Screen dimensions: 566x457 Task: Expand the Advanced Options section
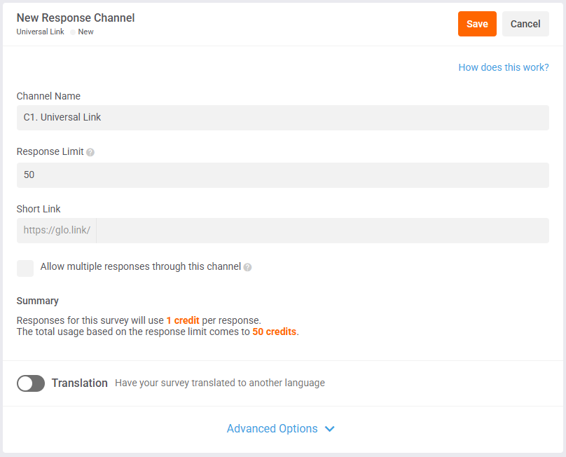click(272, 429)
